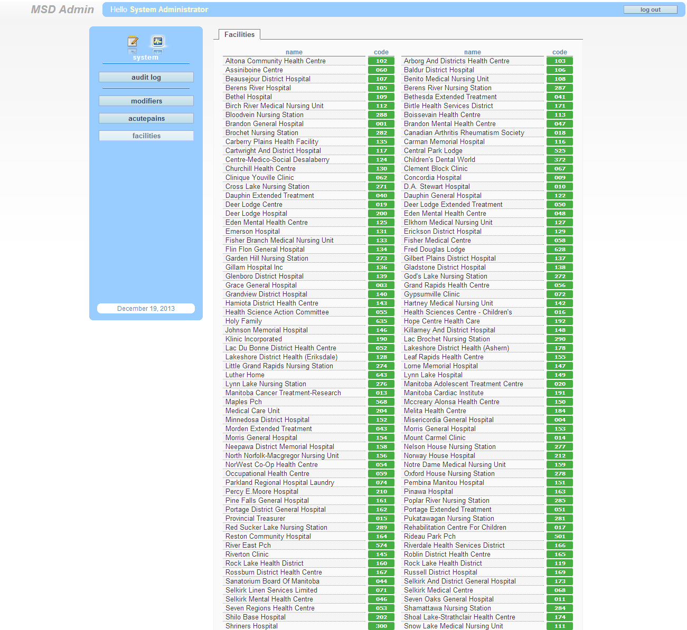Select the Facilities tab
687x630 pixels.
239,34
